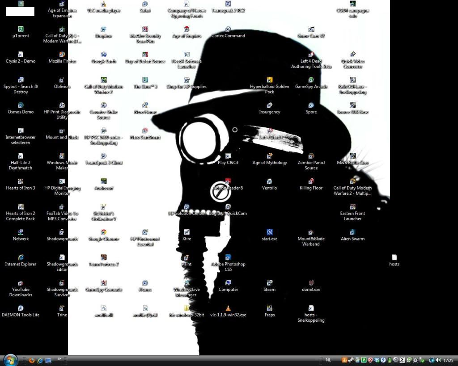This screenshot has width=458, height=366.
Task: Click the Crysis 2 - Demo shortcut
Action: (21, 58)
